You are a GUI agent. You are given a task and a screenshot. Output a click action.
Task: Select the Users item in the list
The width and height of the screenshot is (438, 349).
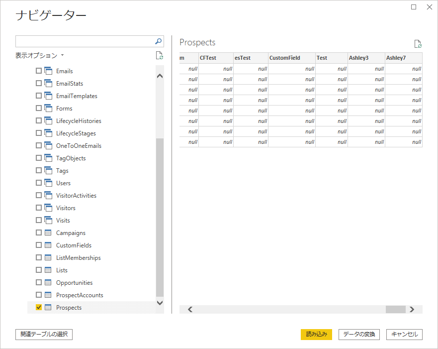pos(63,183)
